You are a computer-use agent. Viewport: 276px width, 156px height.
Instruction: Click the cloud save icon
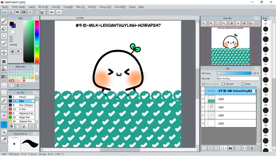click(x=5, y=12)
